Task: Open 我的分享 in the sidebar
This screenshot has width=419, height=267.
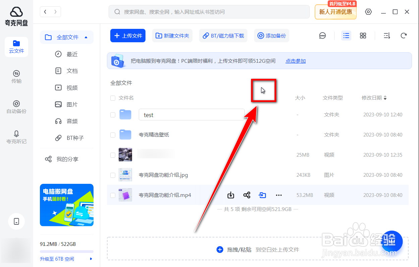Action: pyautogui.click(x=66, y=159)
